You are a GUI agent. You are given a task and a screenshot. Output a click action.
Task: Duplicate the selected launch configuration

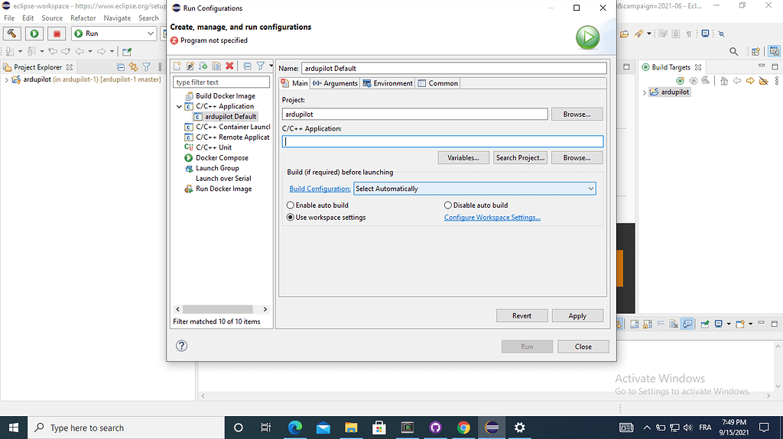tap(216, 66)
